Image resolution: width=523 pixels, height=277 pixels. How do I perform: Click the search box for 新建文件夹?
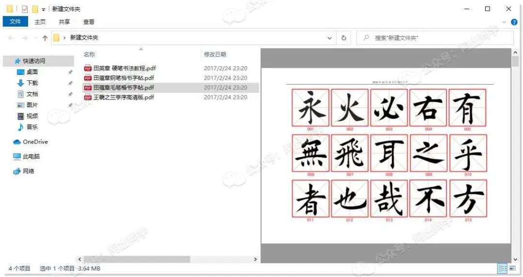(435, 38)
